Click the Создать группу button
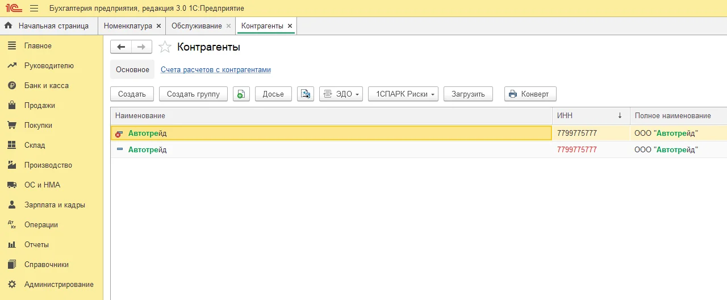This screenshot has width=727, height=300. pos(193,94)
